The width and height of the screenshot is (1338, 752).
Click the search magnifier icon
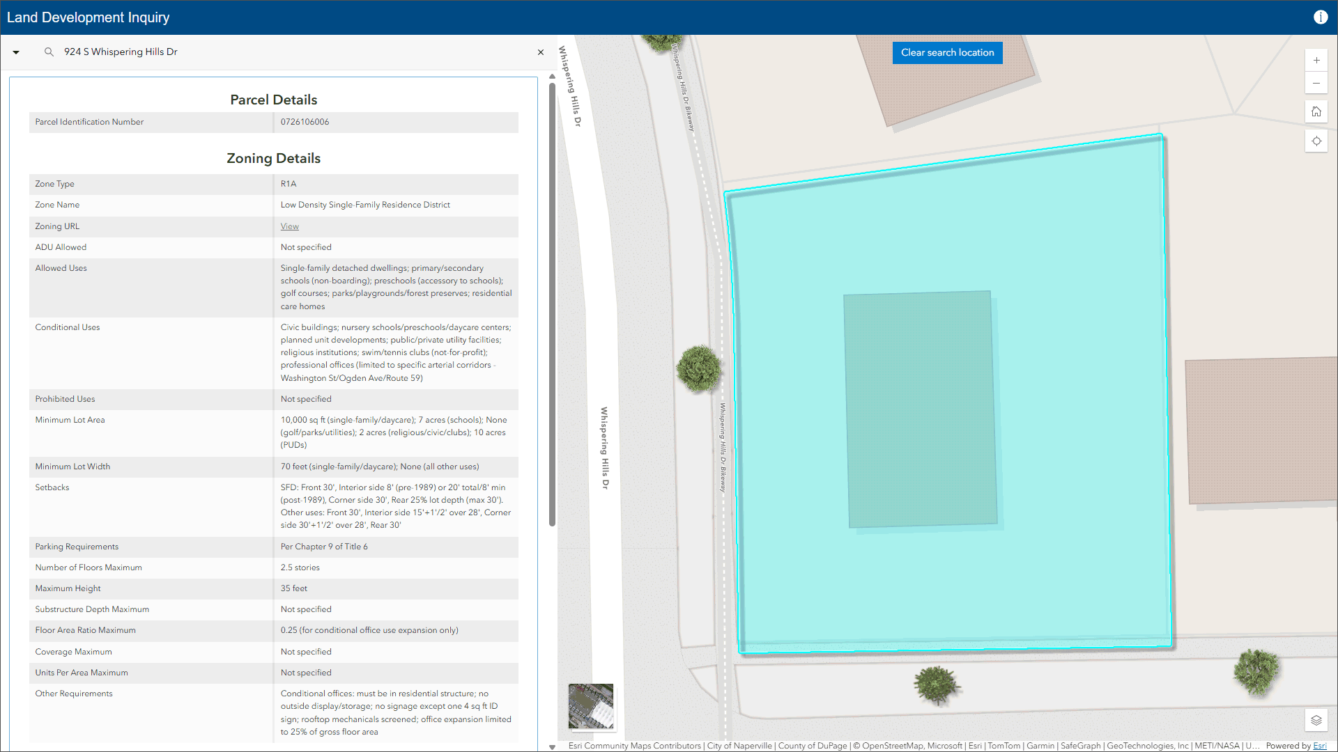[x=49, y=52]
